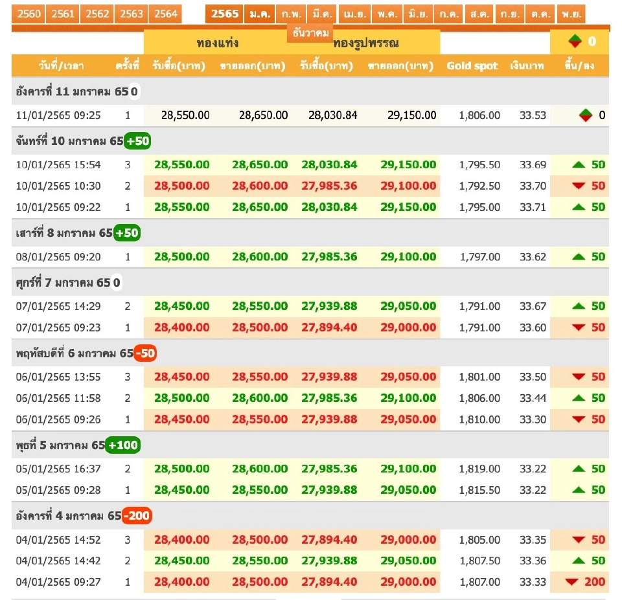Click the green +100 badge for 5 มกราคม
Screen dimensions: 622x600
click(x=123, y=445)
